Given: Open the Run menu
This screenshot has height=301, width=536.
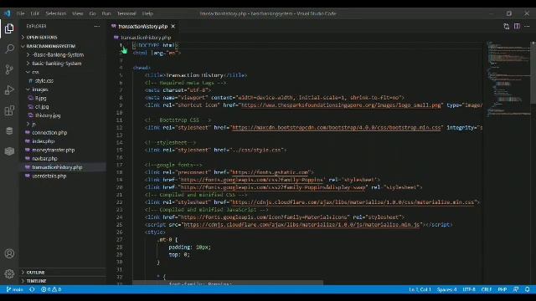Looking at the screenshot, I should 106,13.
